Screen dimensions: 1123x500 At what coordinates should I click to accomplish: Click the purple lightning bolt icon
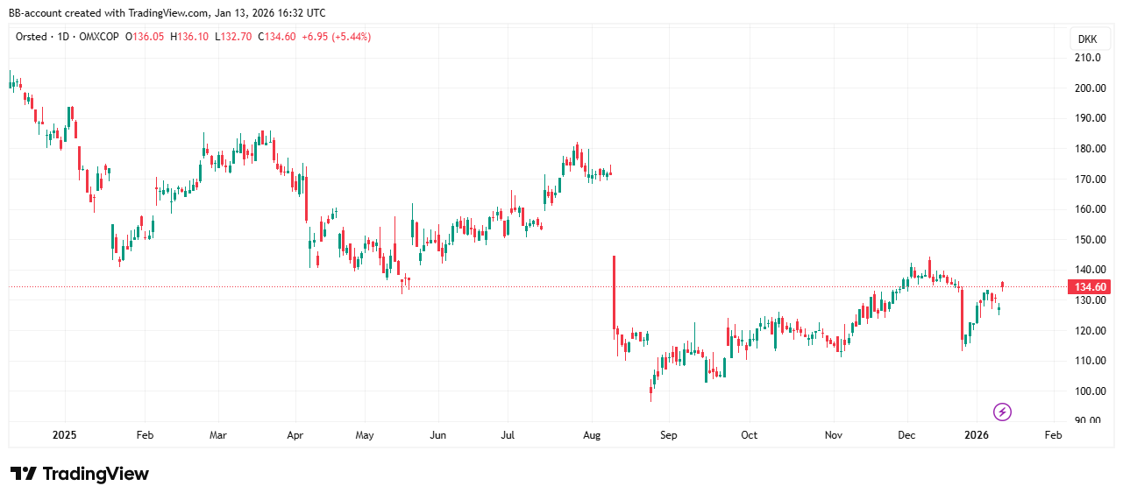(1003, 412)
